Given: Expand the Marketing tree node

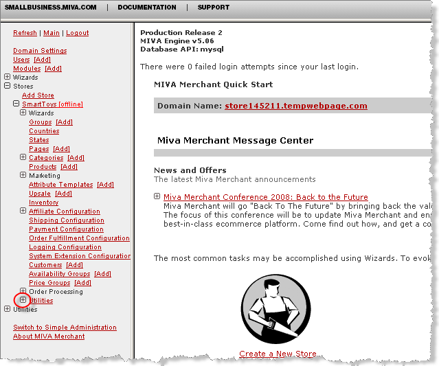Looking at the screenshot, I should 23,175.
